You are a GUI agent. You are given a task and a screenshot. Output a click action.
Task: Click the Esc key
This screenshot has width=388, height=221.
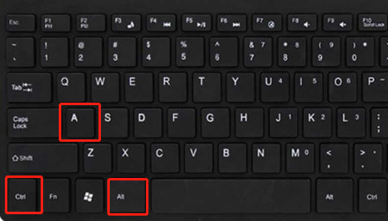coord(20,22)
